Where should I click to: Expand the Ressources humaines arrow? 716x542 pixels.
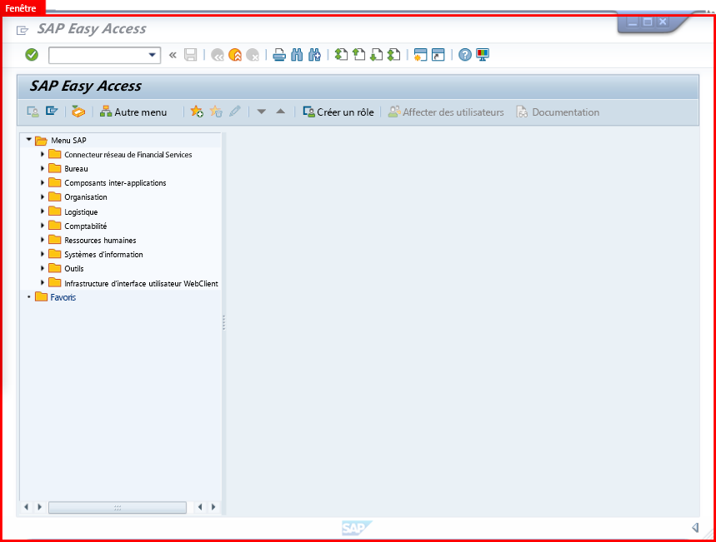(43, 240)
